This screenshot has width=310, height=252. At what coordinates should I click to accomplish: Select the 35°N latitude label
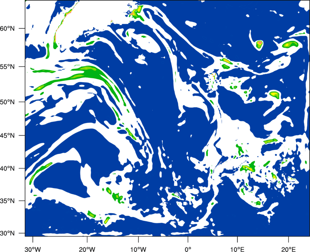pos(7,201)
